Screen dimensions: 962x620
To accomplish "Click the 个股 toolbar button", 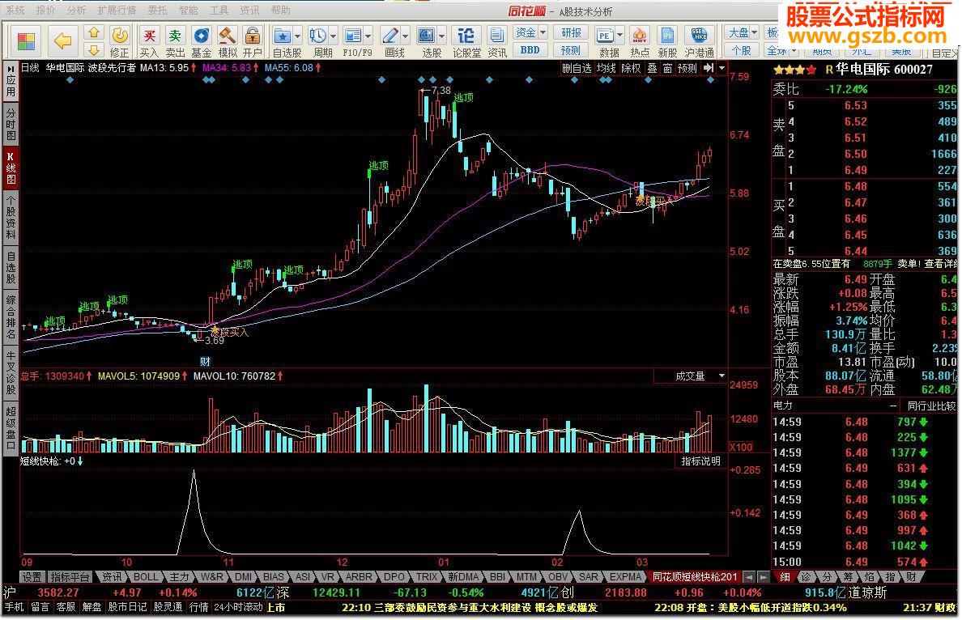I will (742, 49).
